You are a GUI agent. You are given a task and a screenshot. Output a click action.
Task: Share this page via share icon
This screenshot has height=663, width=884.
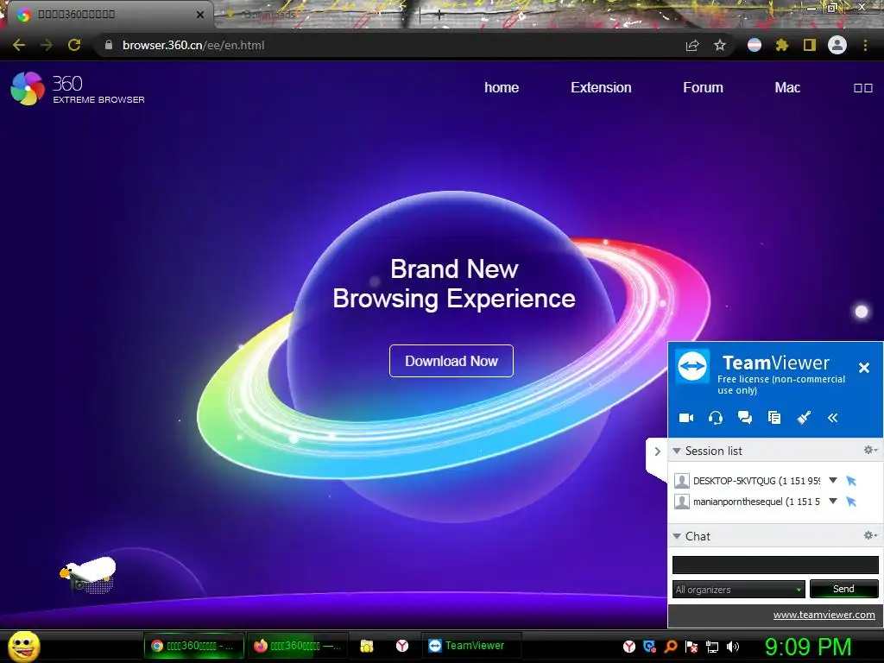click(x=692, y=45)
